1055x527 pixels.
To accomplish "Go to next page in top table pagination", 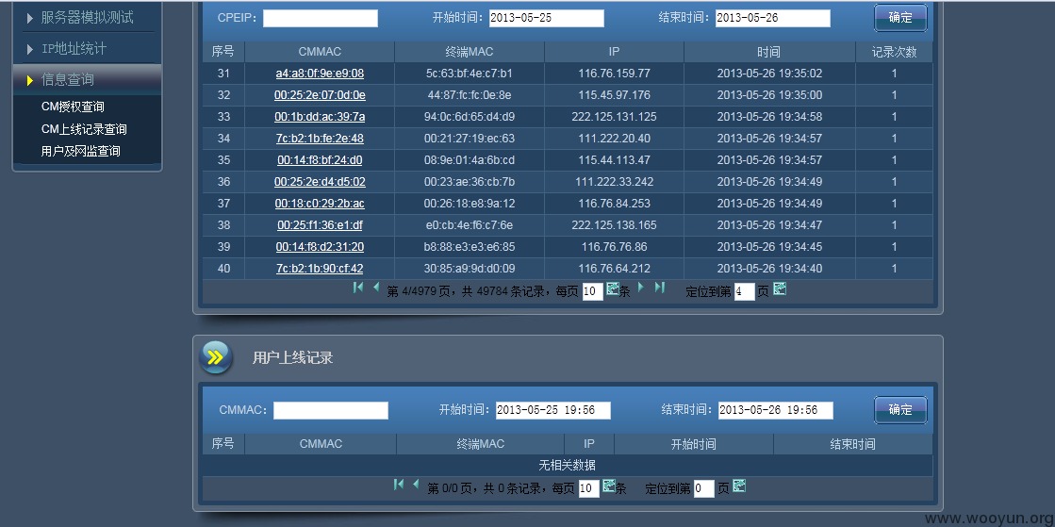I will coord(640,288).
